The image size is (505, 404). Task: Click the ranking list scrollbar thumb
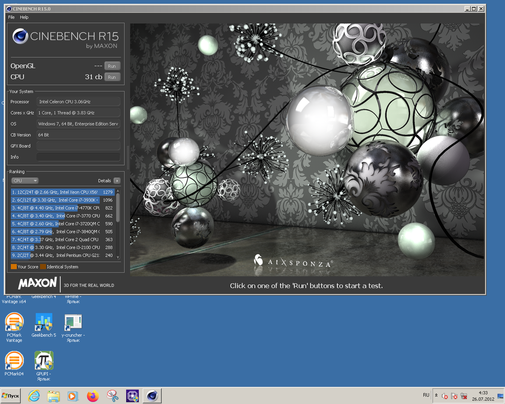(x=118, y=208)
